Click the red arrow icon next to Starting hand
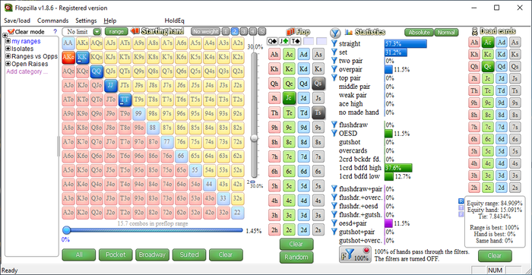Viewport: 532px width, 275px height. (x=135, y=31)
